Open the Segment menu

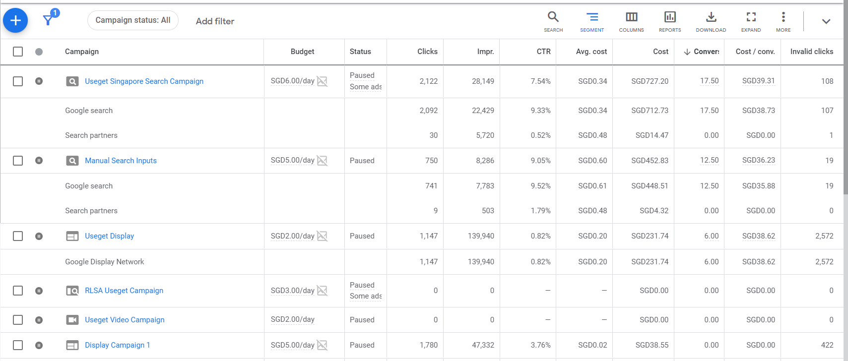tap(592, 22)
